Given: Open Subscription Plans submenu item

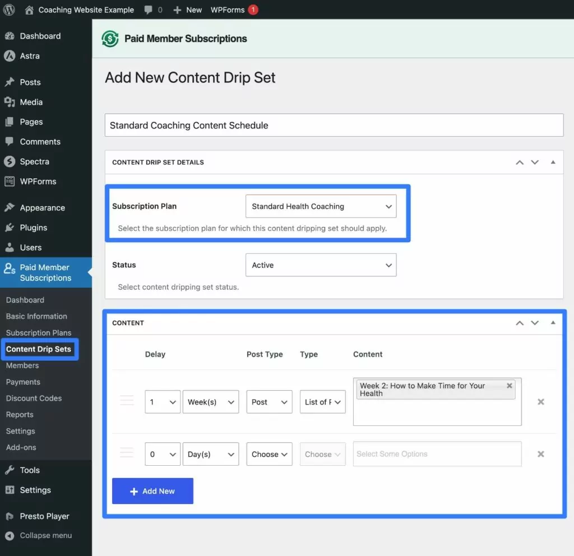Looking at the screenshot, I should point(39,333).
